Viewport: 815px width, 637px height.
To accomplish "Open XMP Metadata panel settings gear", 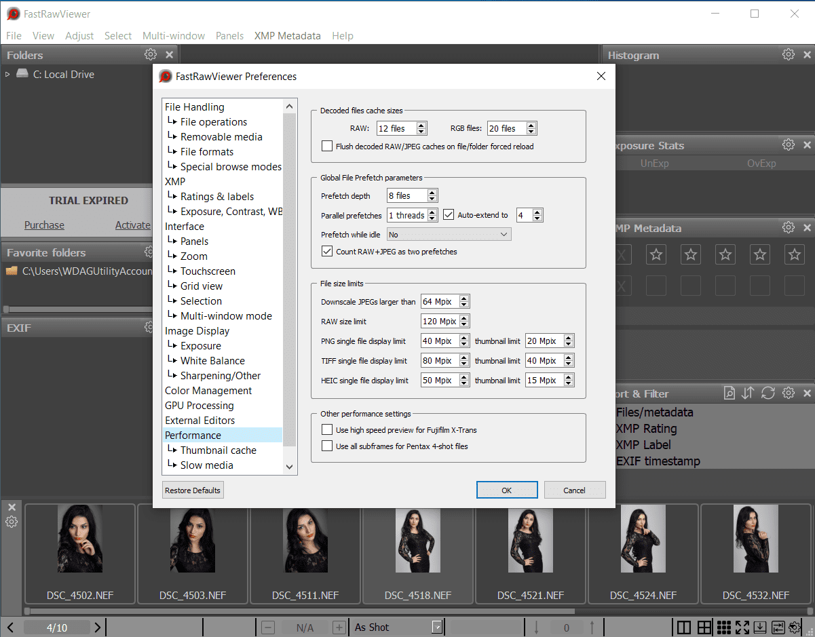I will pyautogui.click(x=788, y=228).
